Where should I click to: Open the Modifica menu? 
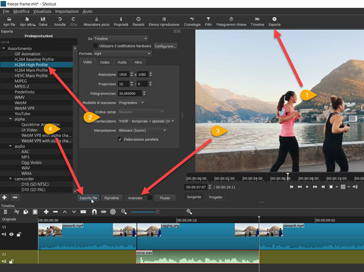click(21, 11)
